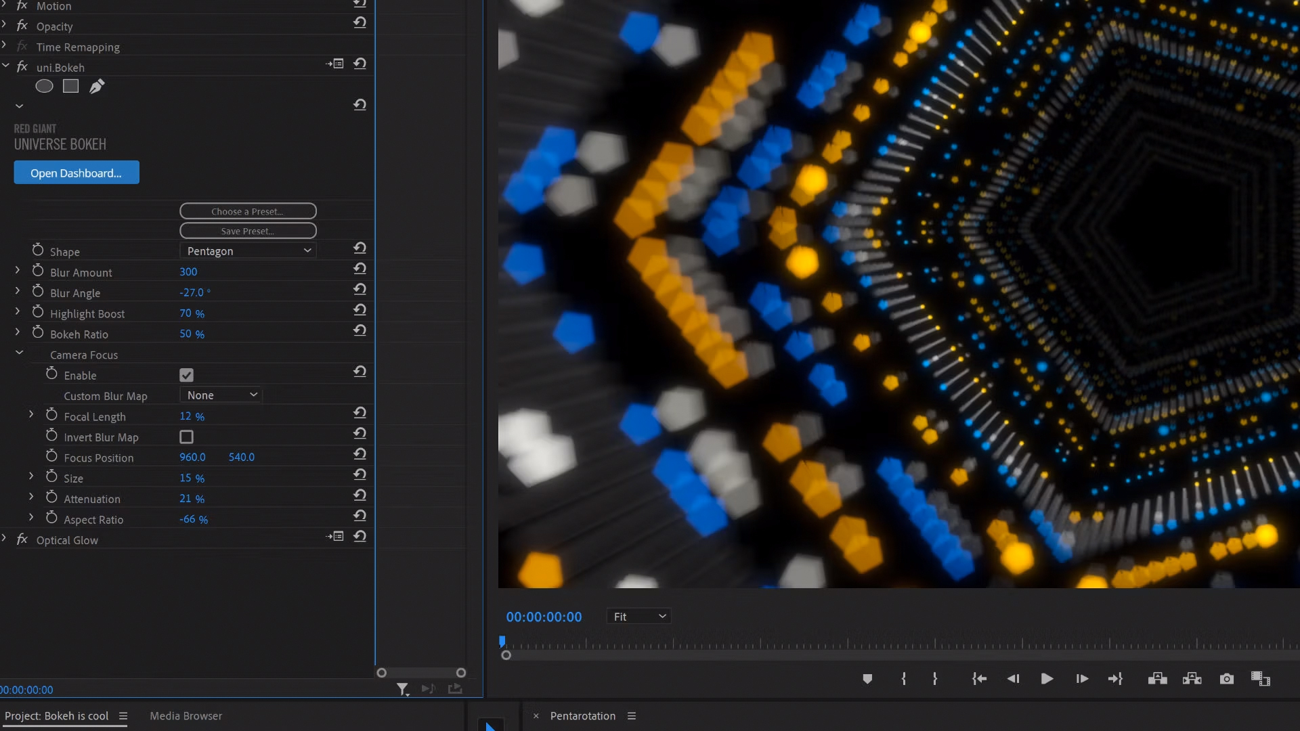Check the Invert Blur Map checkbox
This screenshot has height=731, width=1300.
click(186, 437)
